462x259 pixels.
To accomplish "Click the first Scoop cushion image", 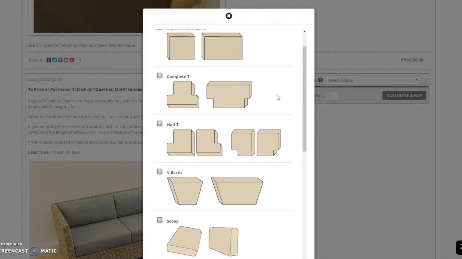I will tap(184, 241).
